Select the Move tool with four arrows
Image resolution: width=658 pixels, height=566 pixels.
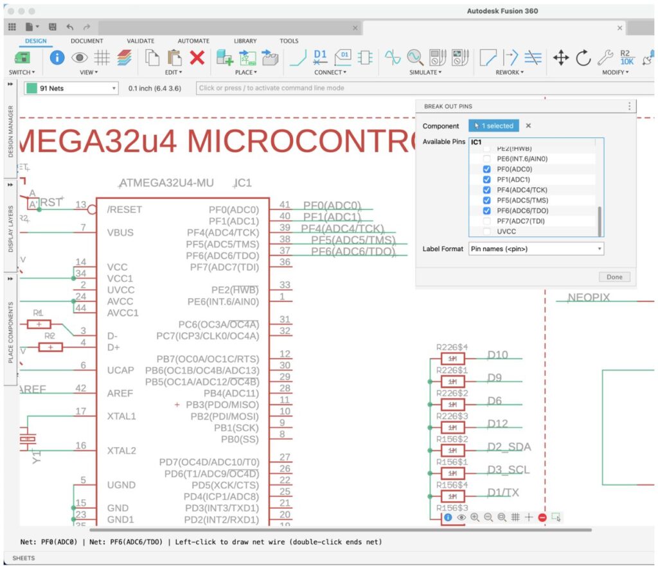tap(561, 58)
